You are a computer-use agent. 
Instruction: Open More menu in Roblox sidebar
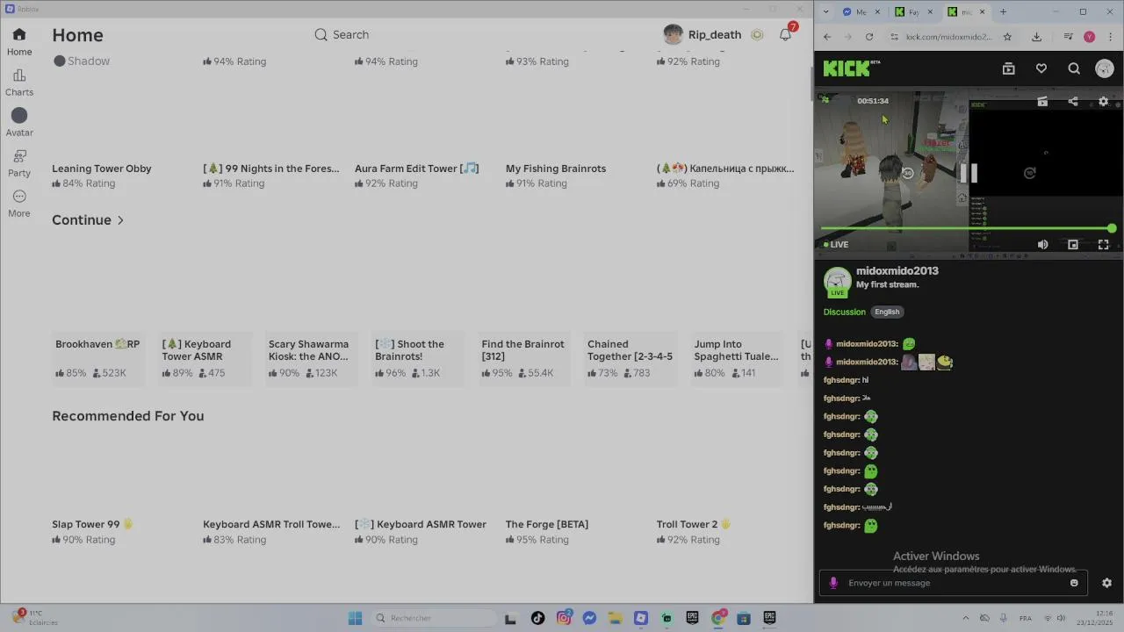pos(19,204)
